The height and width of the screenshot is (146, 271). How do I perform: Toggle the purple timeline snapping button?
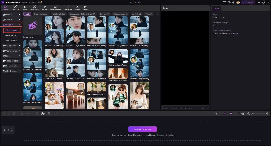click(x=225, y=114)
